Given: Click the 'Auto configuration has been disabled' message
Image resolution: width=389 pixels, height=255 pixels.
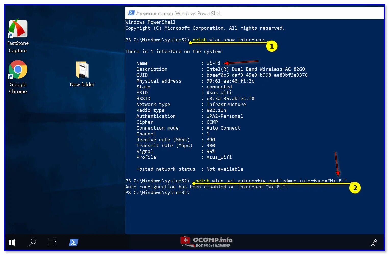Looking at the screenshot, I should (206, 187).
